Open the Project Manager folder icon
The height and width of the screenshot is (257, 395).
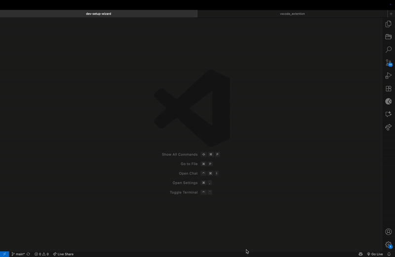click(389, 37)
